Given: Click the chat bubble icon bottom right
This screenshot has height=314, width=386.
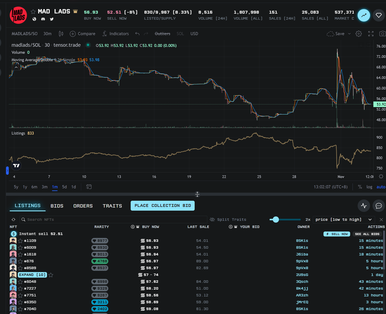Looking at the screenshot, I should pyautogui.click(x=379, y=206).
